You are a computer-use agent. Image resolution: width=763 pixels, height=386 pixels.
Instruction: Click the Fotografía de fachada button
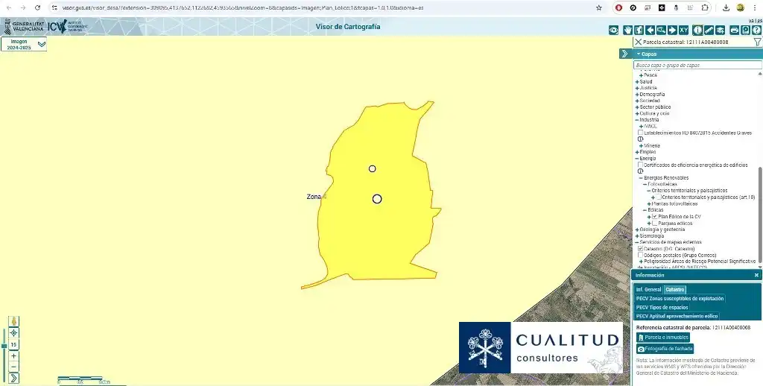point(665,349)
